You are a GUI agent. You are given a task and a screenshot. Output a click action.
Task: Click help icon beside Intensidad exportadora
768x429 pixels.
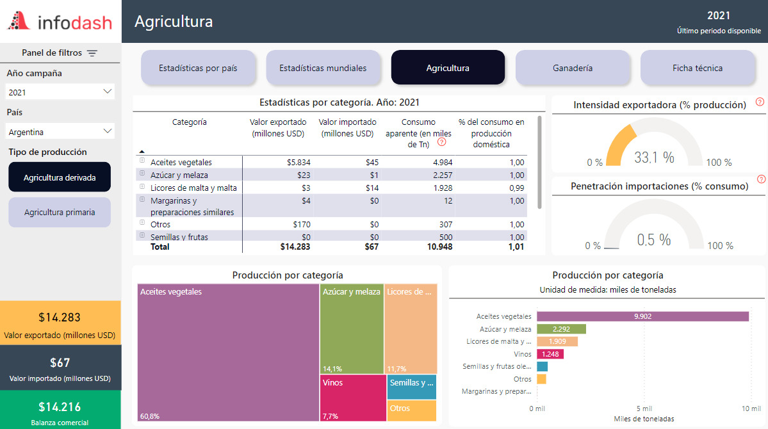(760, 102)
